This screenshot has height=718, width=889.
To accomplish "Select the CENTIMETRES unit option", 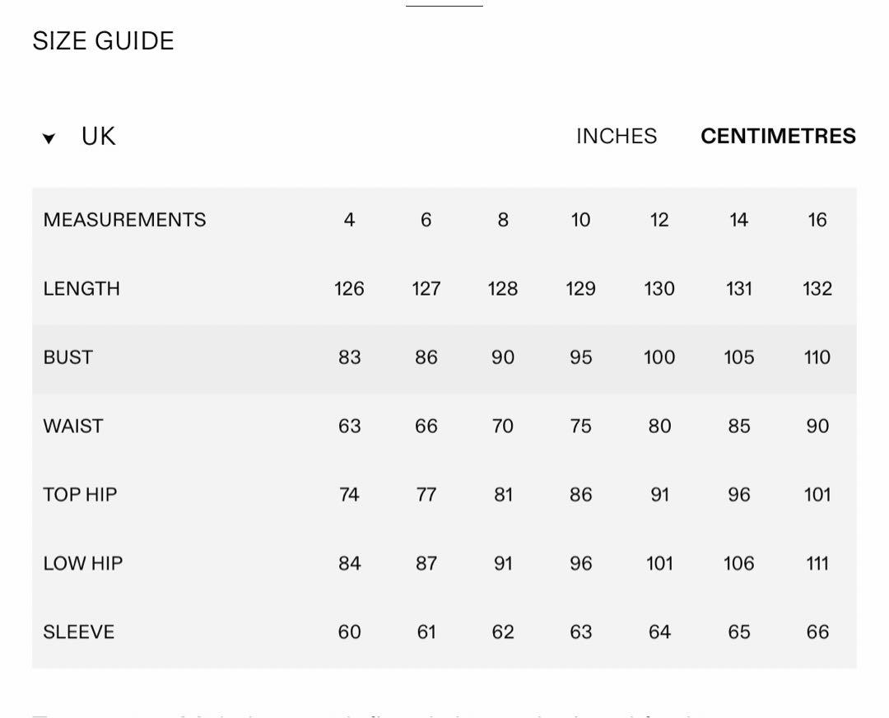I will [778, 136].
